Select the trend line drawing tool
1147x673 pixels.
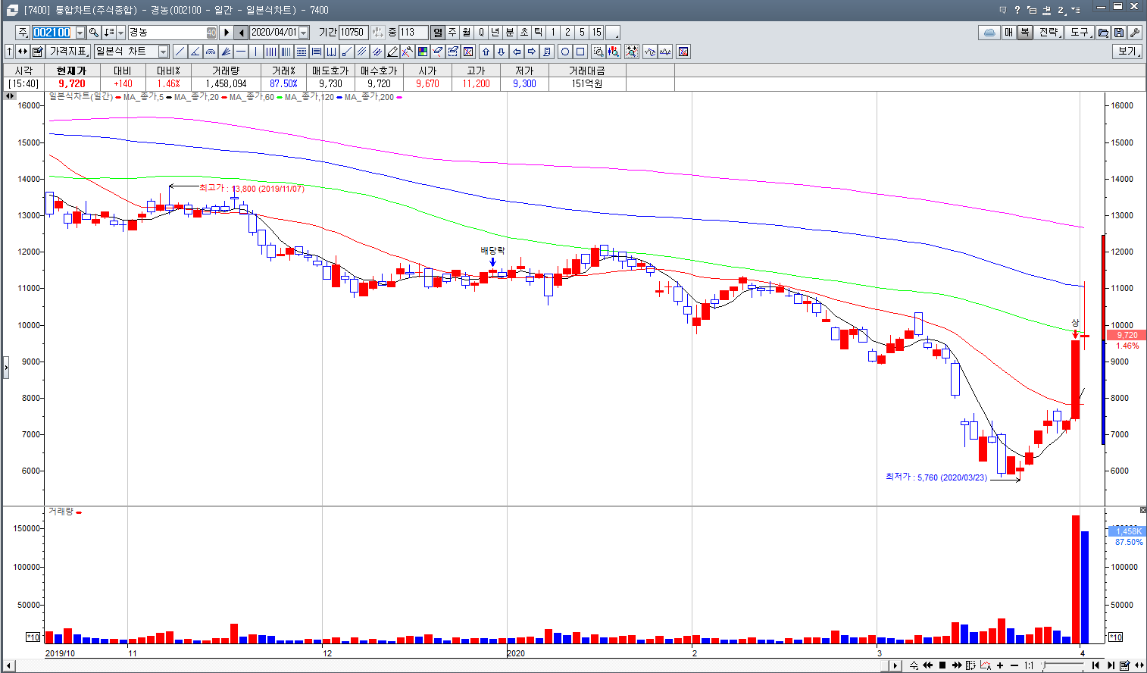pos(180,52)
